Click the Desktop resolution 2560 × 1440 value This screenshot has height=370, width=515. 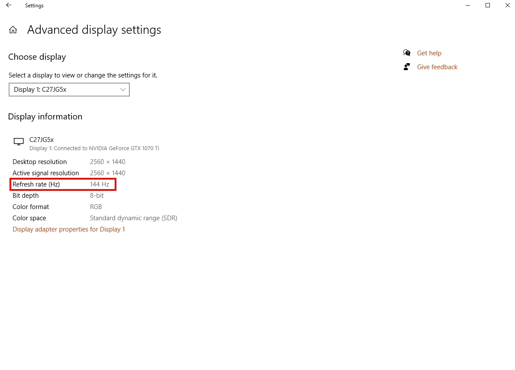coord(108,162)
